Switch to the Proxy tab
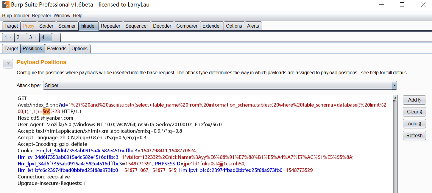The height and width of the screenshot is (193, 432). [29, 26]
